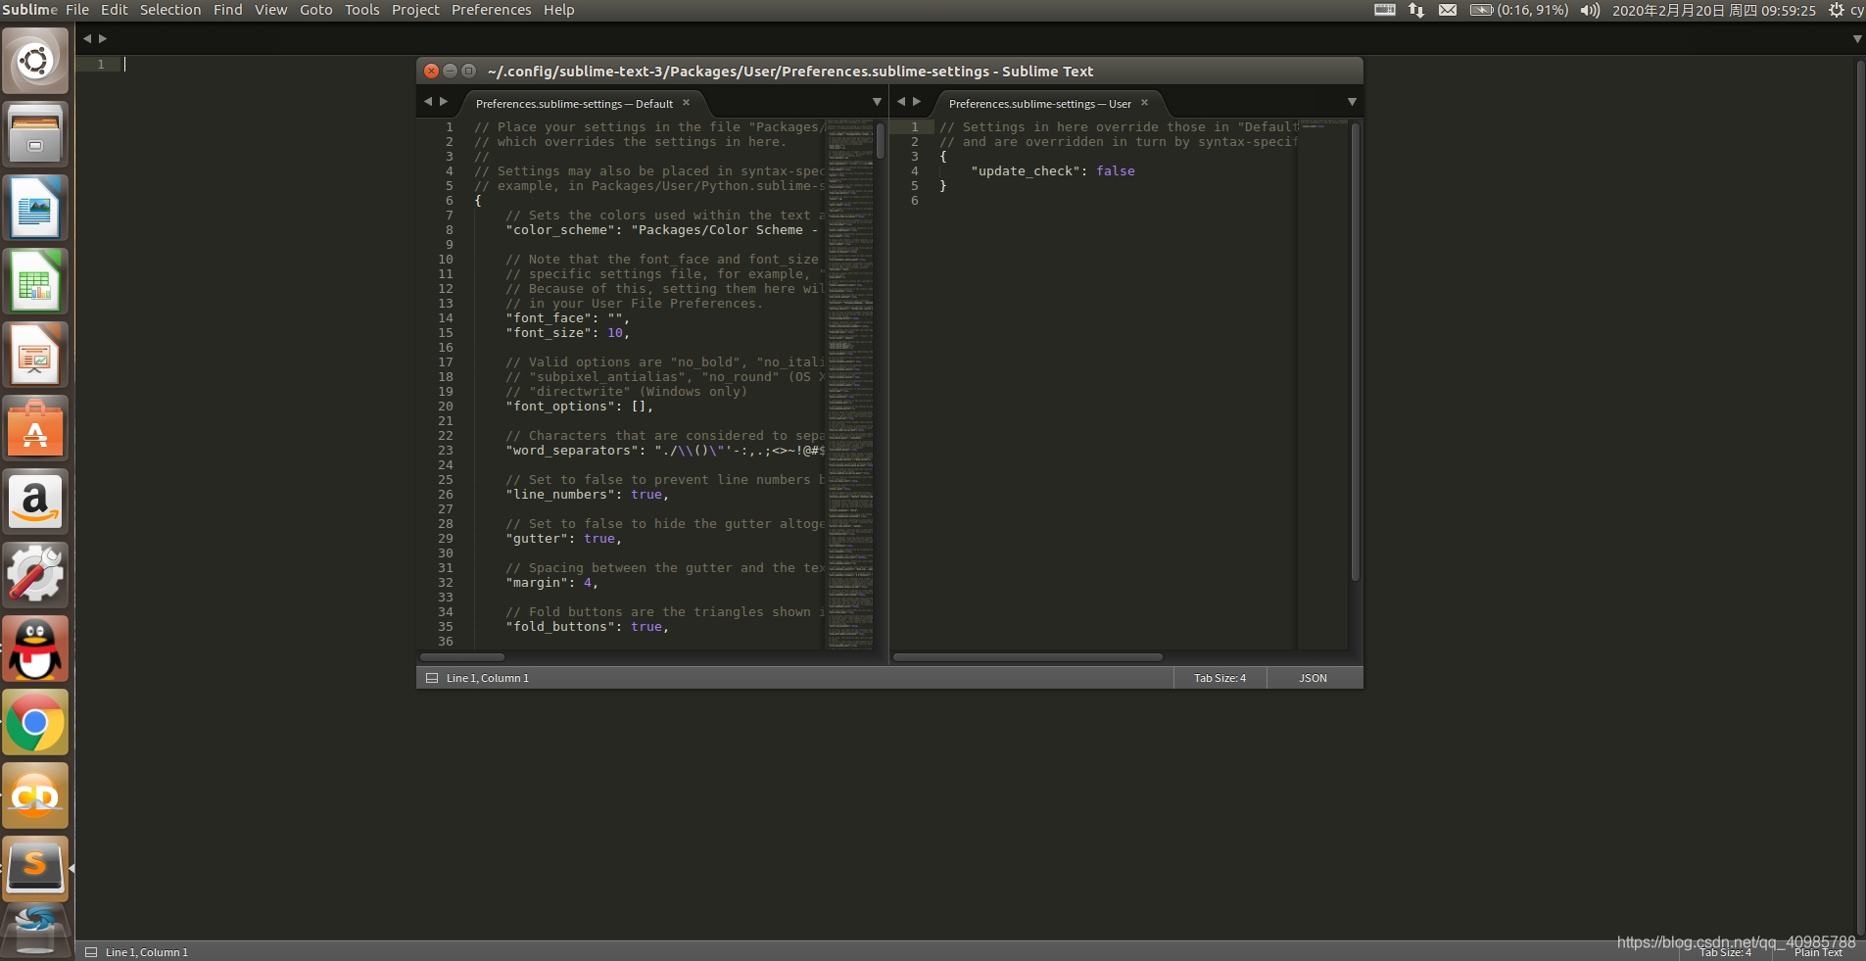Screen dimensions: 1866x961
Task: Select Preferences.sublime-settings — Default tab
Action: pos(574,104)
